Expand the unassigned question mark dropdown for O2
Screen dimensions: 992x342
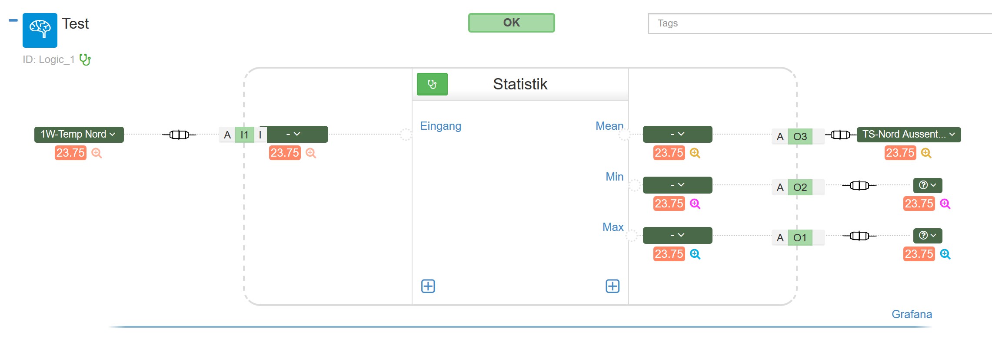click(x=928, y=185)
